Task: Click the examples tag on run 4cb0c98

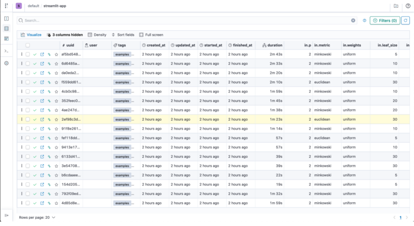Action: coord(122,92)
